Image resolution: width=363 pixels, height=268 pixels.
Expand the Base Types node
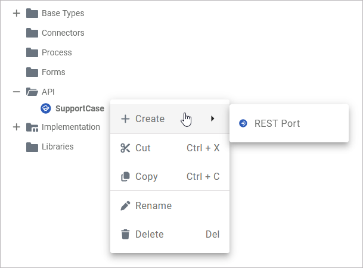tap(17, 13)
